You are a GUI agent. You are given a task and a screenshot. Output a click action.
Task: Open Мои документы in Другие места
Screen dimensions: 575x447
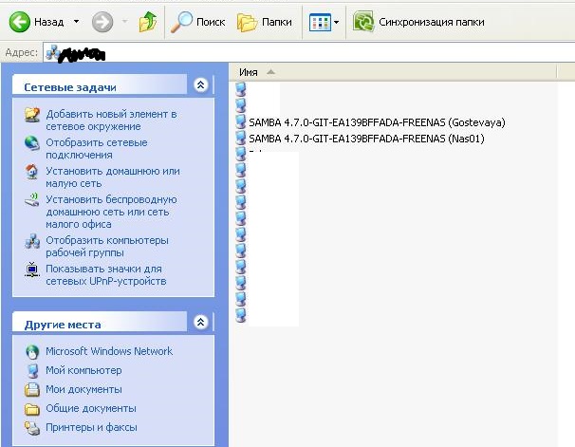[83, 389]
